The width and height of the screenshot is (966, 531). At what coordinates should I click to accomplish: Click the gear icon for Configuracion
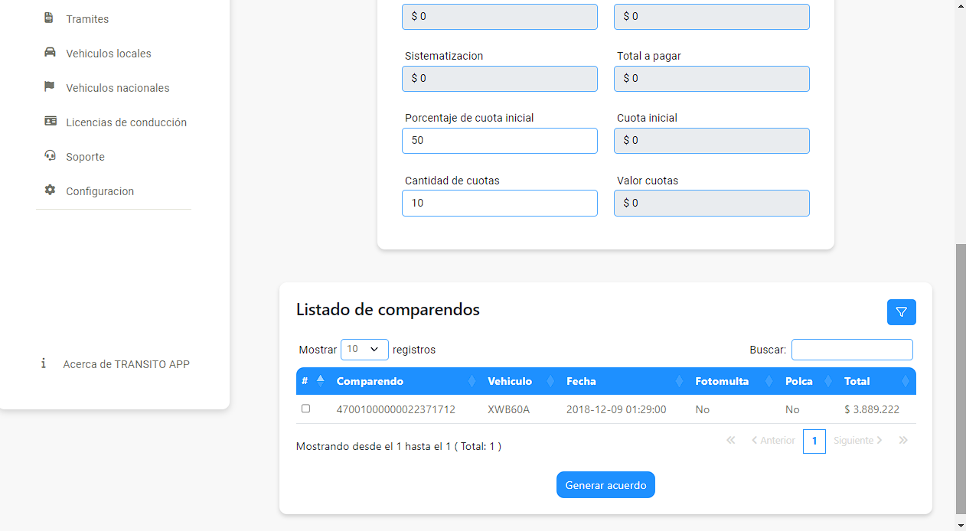point(50,191)
